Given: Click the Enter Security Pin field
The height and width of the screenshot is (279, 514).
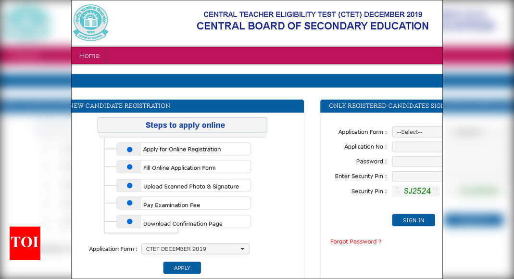Looking at the screenshot, I should (x=417, y=176).
